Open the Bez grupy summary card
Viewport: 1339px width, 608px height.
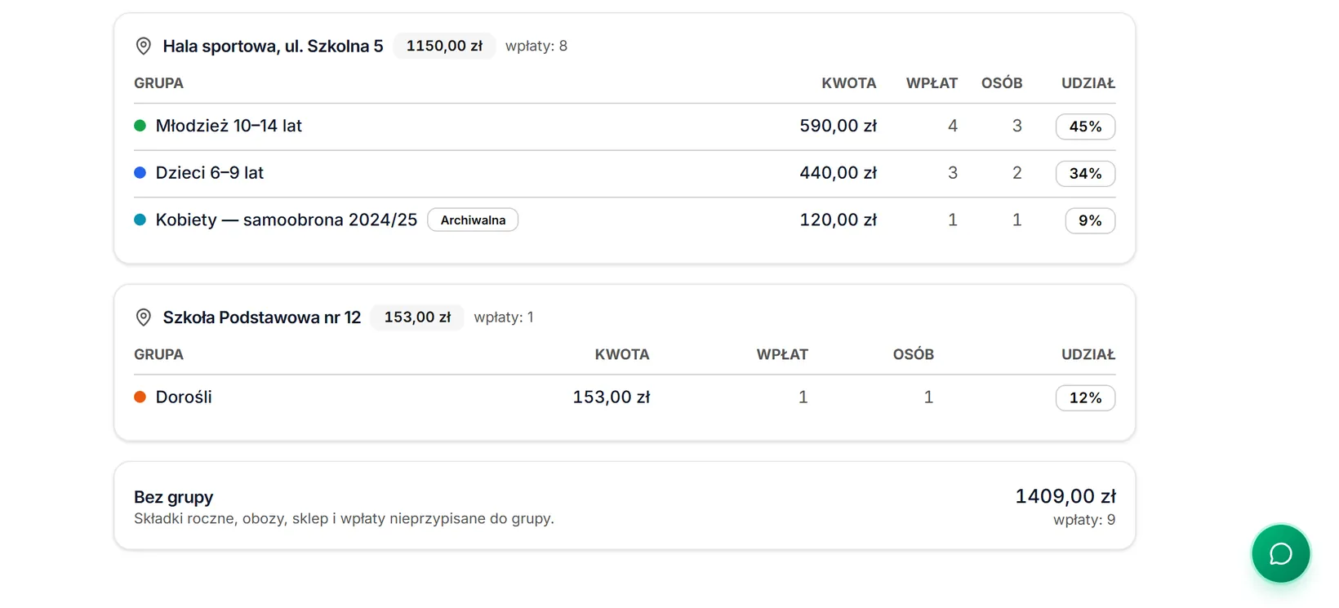tap(625, 506)
